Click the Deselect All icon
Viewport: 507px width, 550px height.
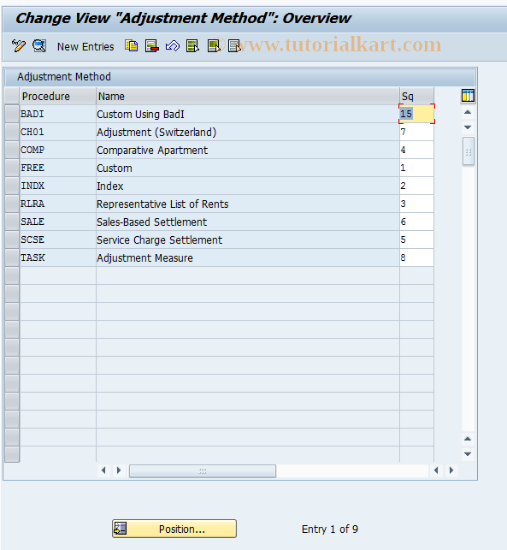point(234,46)
